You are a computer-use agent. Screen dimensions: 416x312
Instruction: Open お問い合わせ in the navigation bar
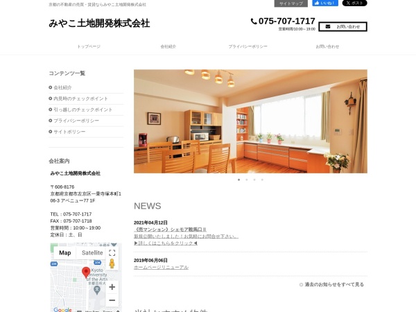click(x=327, y=46)
